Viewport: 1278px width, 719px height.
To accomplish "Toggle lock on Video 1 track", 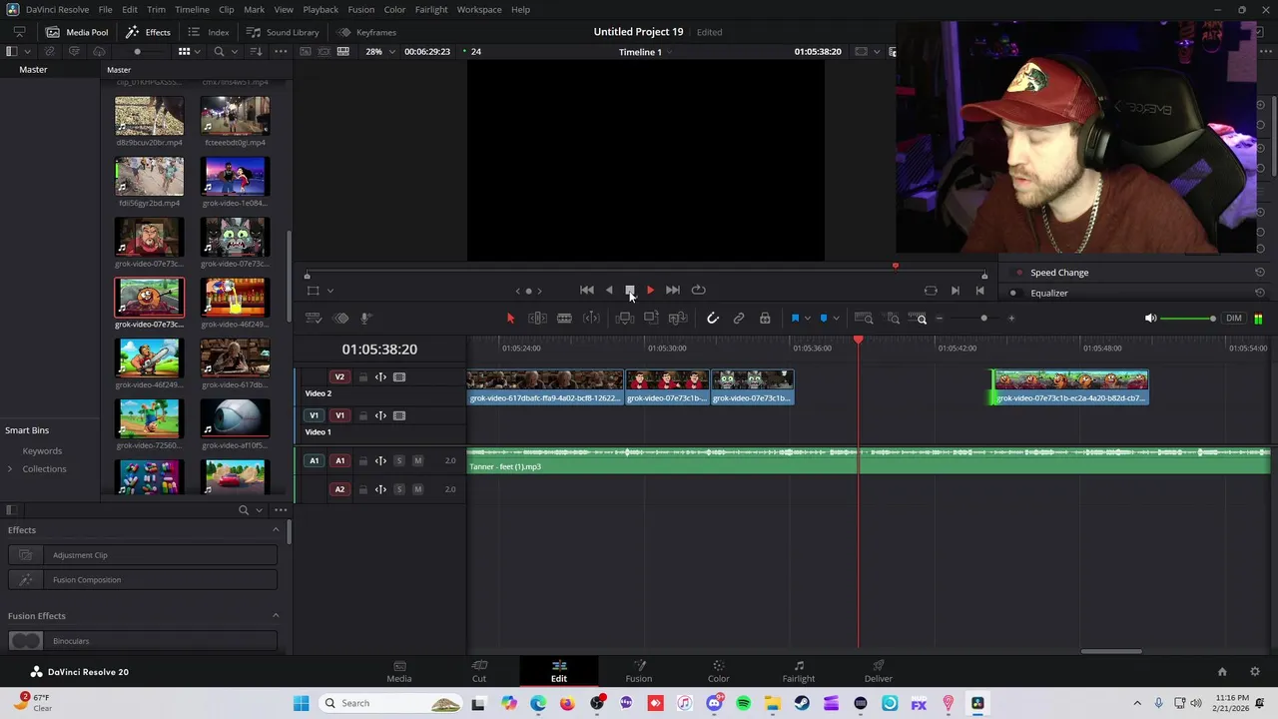I will click(362, 415).
